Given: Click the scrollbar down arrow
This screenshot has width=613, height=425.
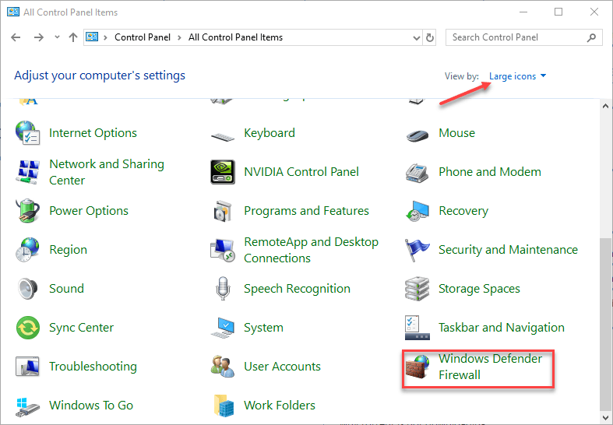Looking at the screenshot, I should coord(605,417).
